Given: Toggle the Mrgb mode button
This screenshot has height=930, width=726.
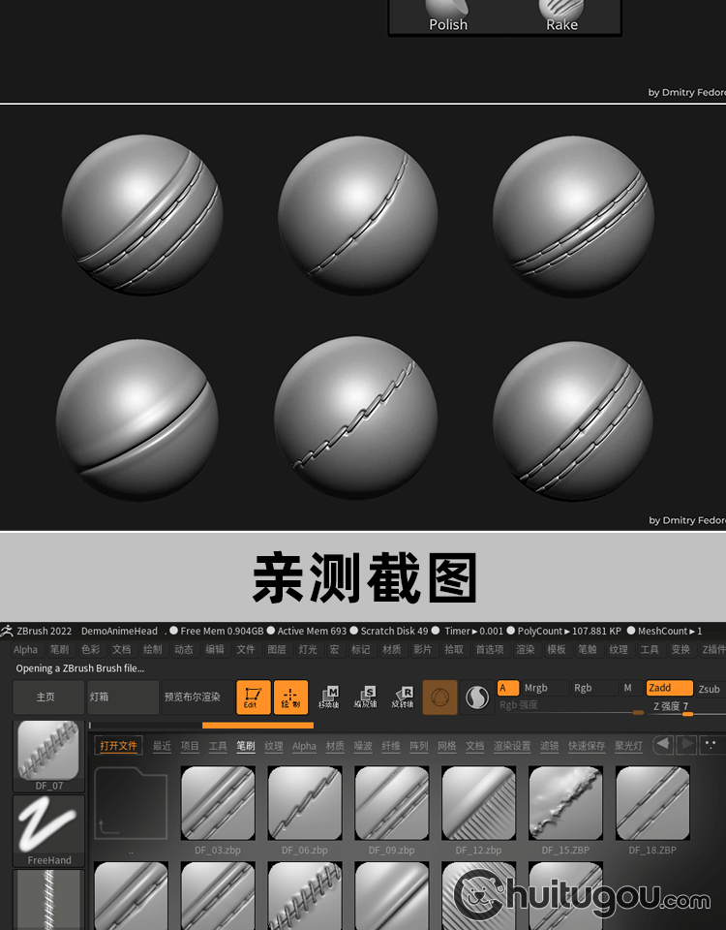Looking at the screenshot, I should click(x=544, y=688).
